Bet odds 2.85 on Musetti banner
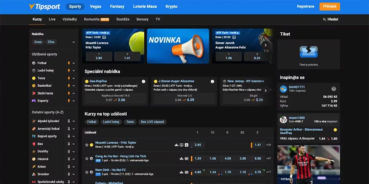The width and height of the screenshot is (369, 184). [99, 56]
